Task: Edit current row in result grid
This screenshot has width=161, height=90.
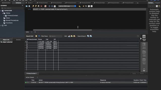Action: pos(69,36)
